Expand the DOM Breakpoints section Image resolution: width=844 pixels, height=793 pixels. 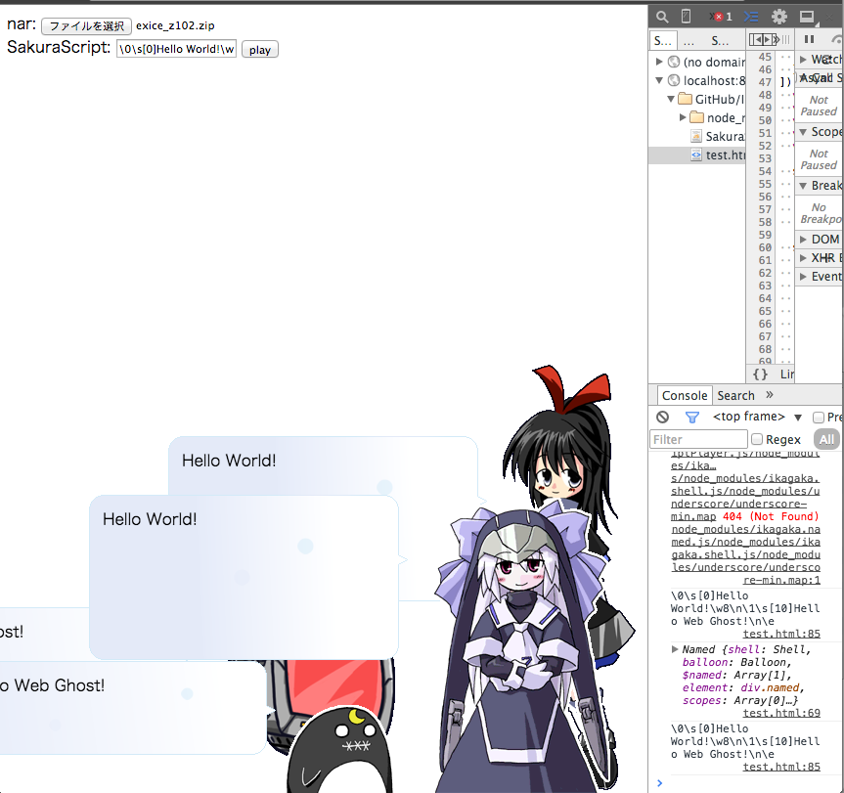click(803, 240)
